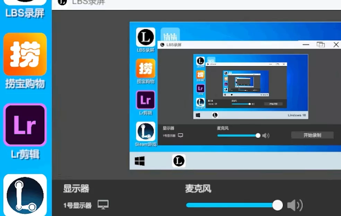Click the microphone volume slider in the main window
The image size is (341, 216).
pyautogui.click(x=234, y=205)
